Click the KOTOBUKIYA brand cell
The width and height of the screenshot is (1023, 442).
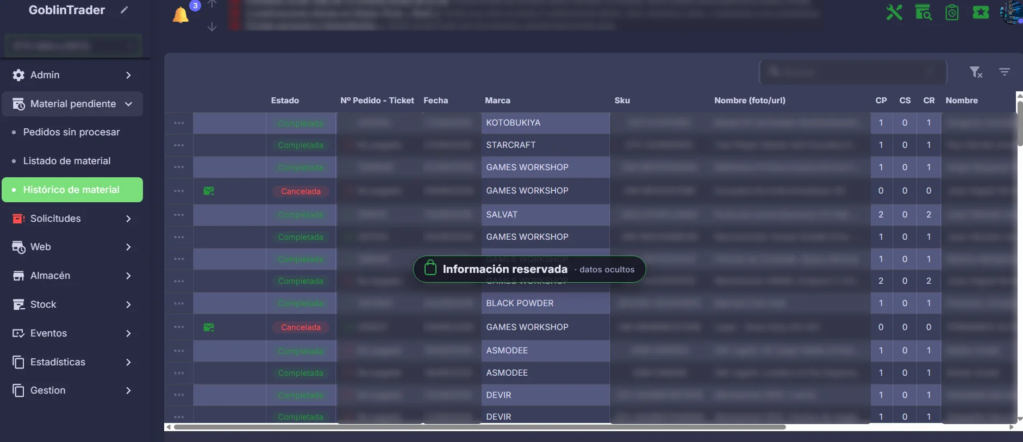tap(545, 123)
